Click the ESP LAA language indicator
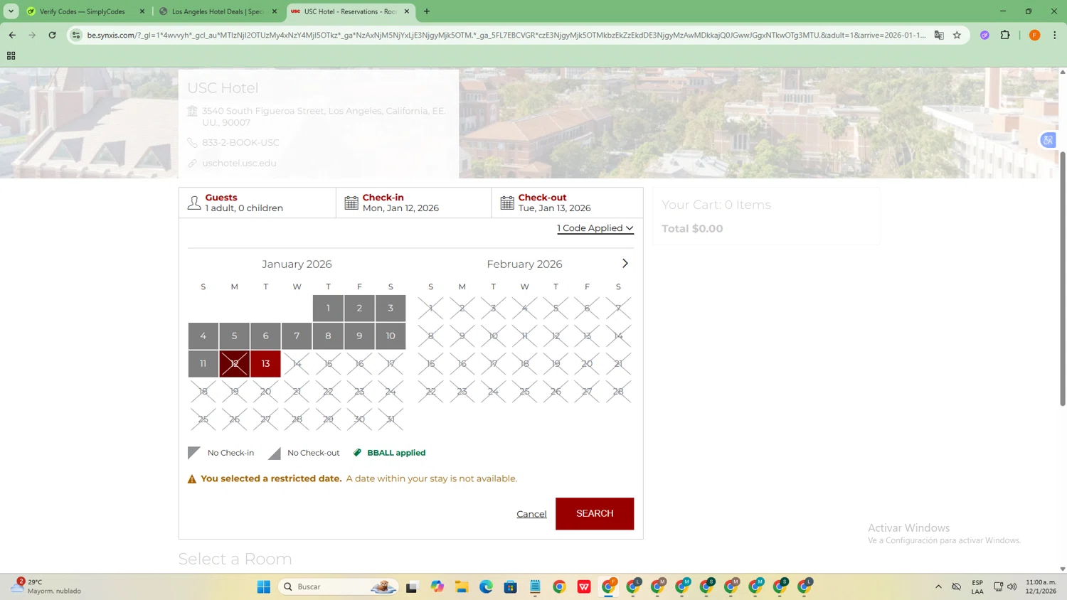The height and width of the screenshot is (600, 1067). click(977, 586)
